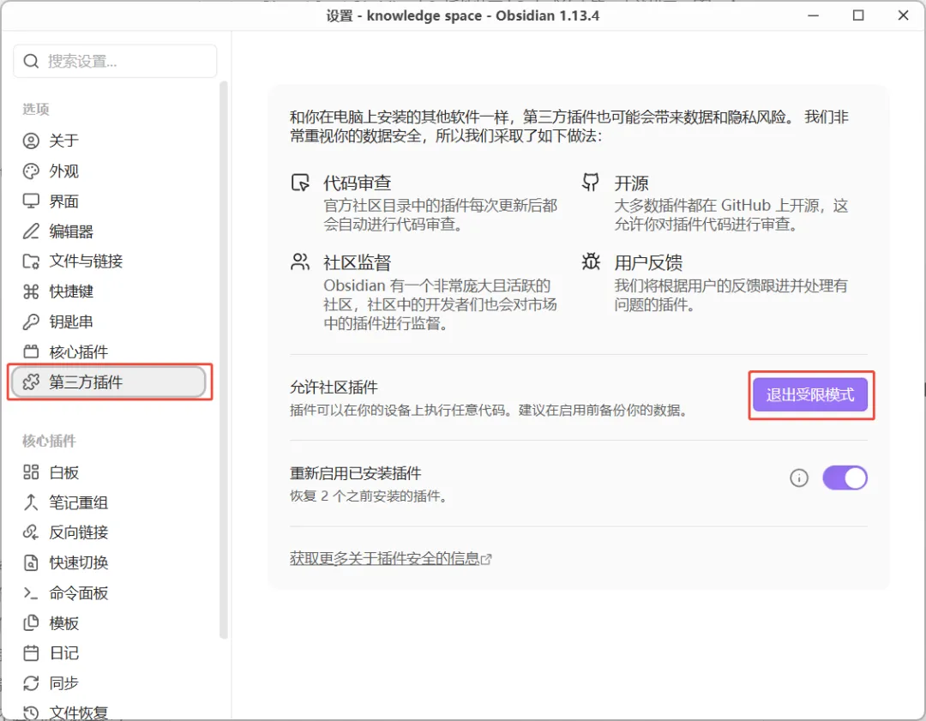The width and height of the screenshot is (926, 721).
Task: Click the bug icon beside 用户反馈
Action: click(591, 261)
